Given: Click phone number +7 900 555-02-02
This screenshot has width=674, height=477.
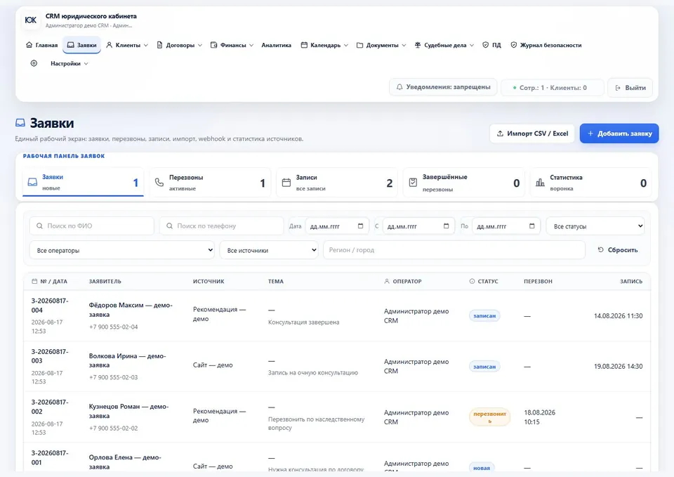Looking at the screenshot, I should [x=114, y=429].
